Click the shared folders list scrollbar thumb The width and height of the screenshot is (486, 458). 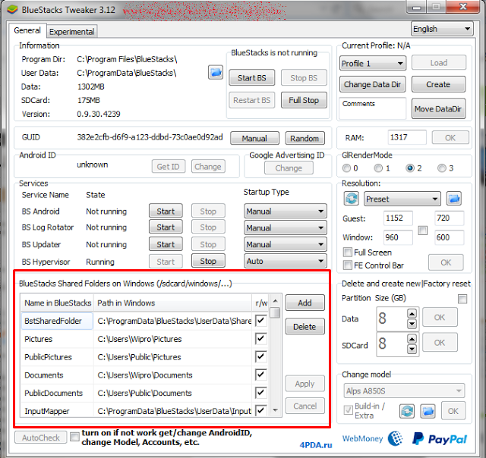tap(275, 312)
